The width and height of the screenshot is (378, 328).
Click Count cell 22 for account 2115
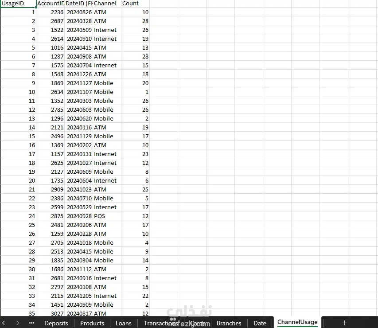[135, 296]
